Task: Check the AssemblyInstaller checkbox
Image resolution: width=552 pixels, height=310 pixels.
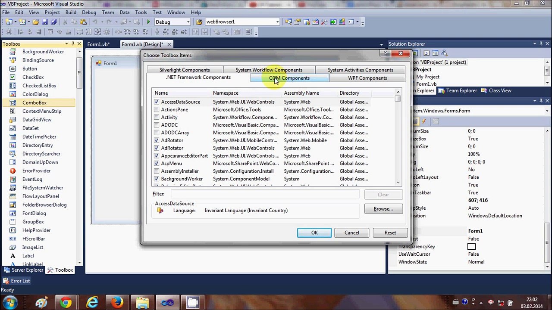Action: [157, 171]
